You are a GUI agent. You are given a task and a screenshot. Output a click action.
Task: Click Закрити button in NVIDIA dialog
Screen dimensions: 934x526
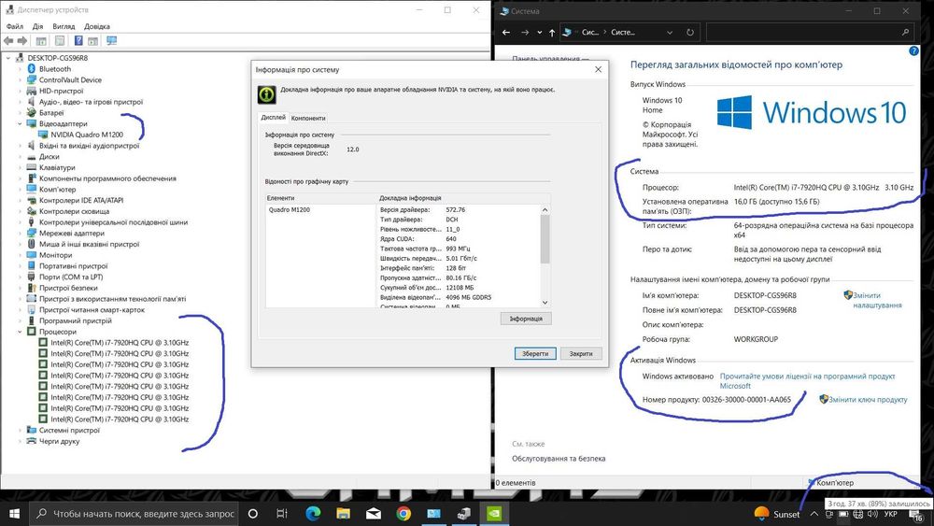point(581,353)
